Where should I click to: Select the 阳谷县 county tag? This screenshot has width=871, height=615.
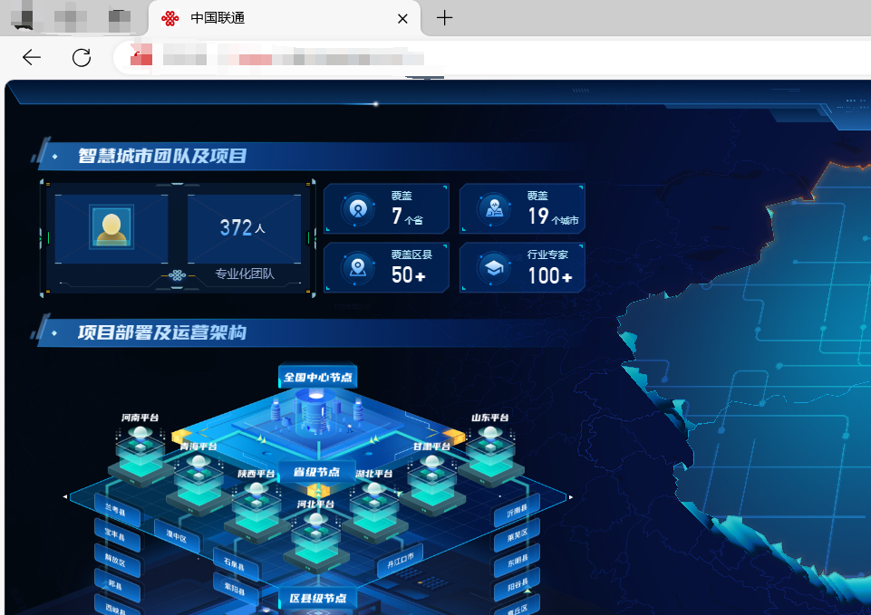[517, 584]
